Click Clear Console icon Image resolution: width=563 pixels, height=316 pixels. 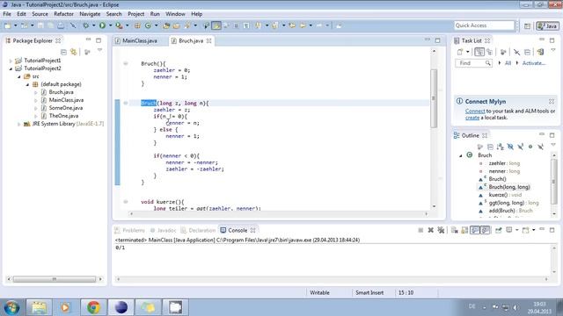[454, 230]
